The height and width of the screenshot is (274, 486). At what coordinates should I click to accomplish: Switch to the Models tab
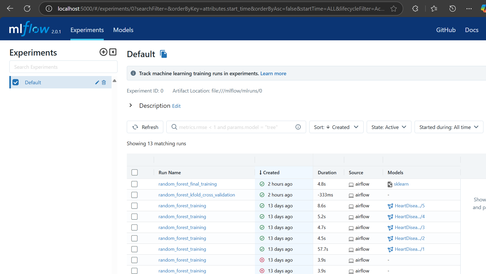pyautogui.click(x=123, y=30)
